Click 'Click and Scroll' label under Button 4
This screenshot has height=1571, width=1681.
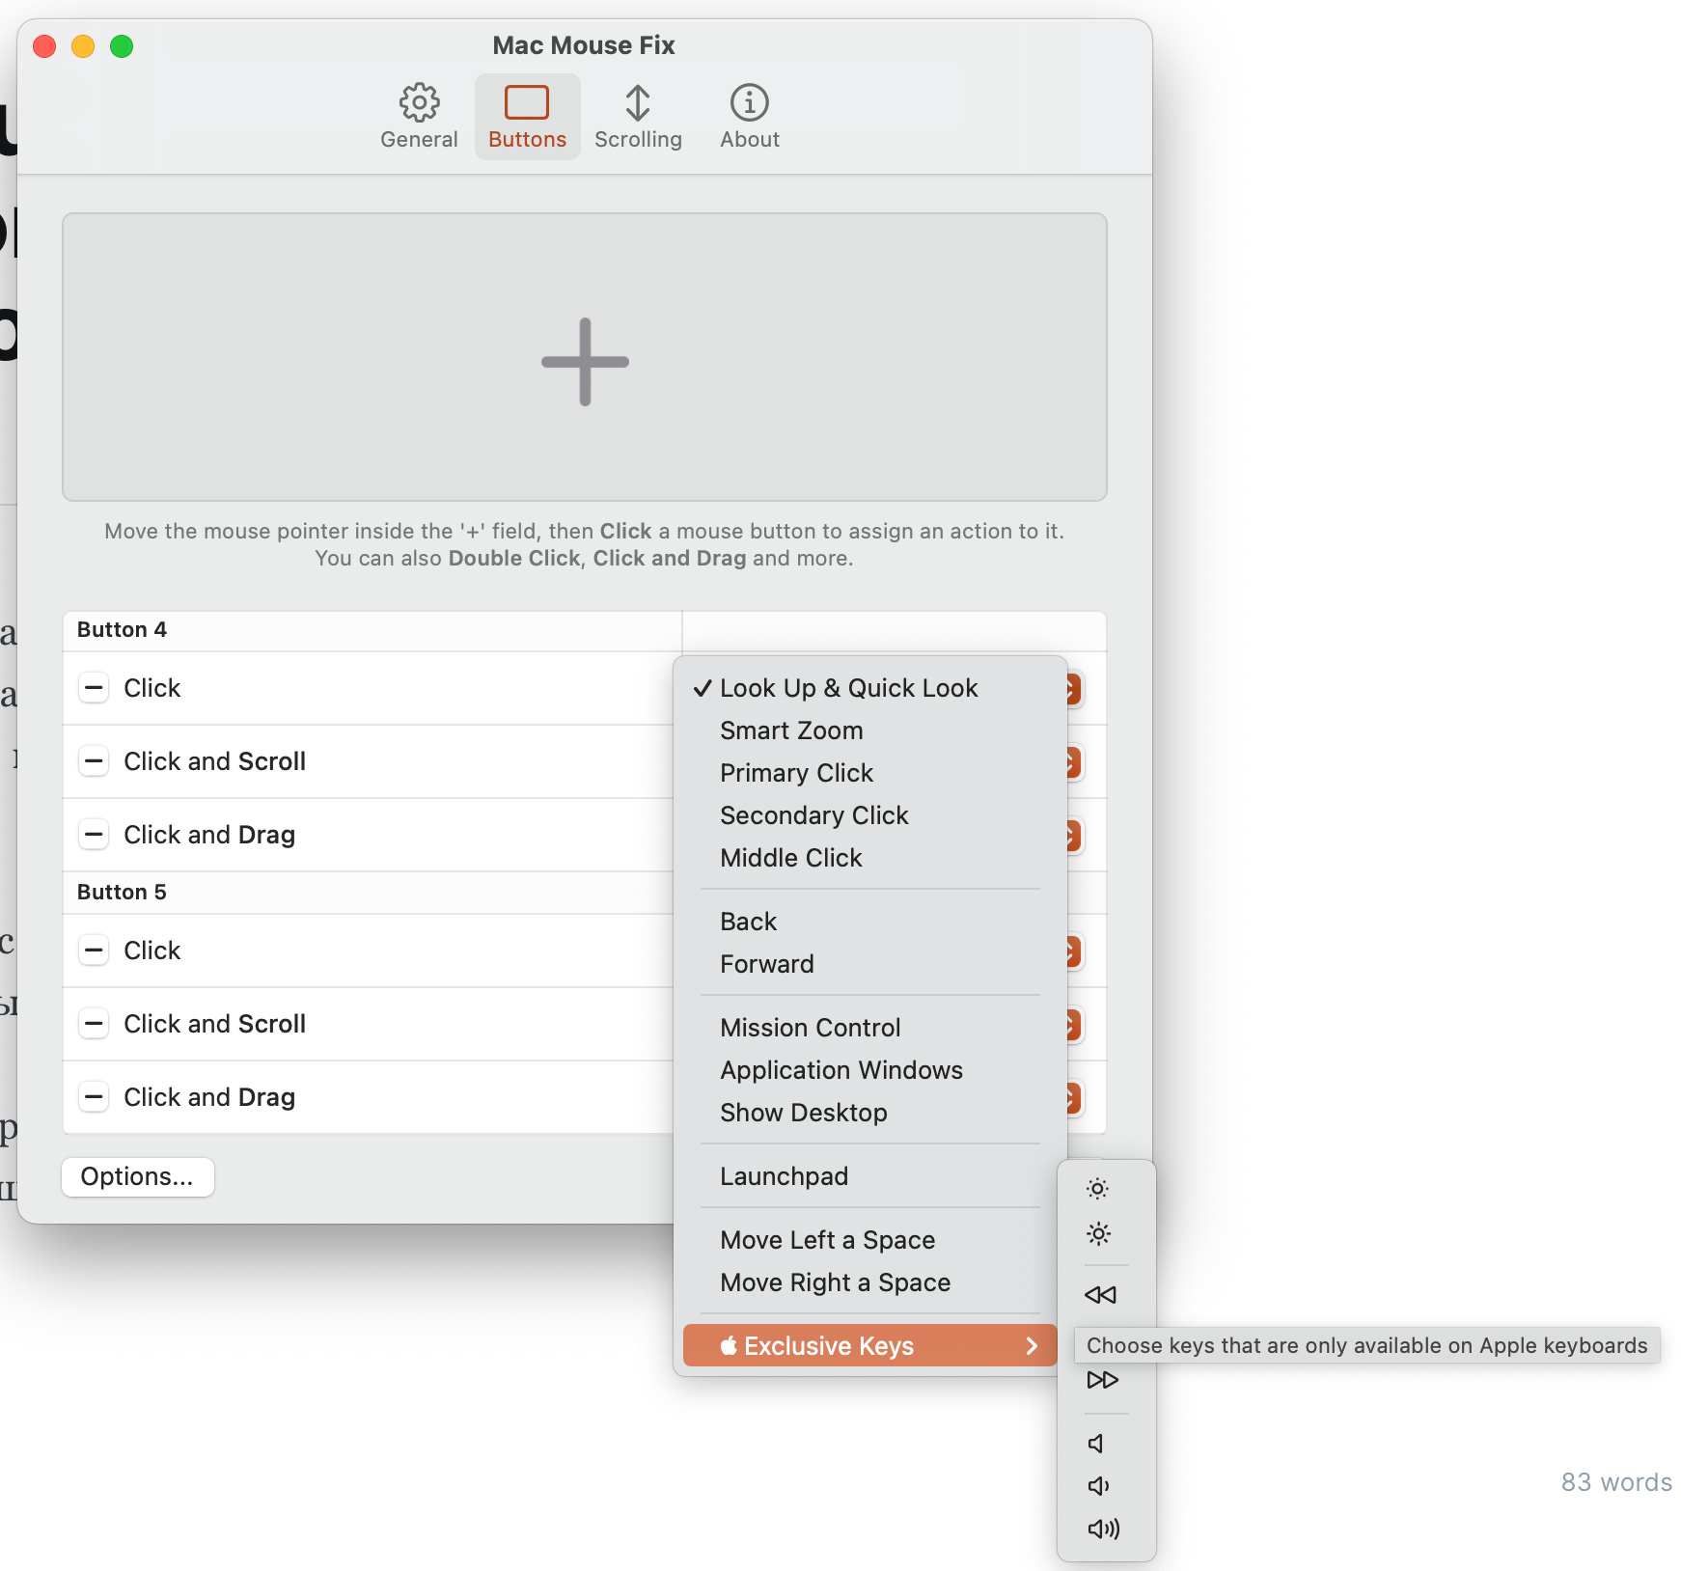click(x=214, y=761)
